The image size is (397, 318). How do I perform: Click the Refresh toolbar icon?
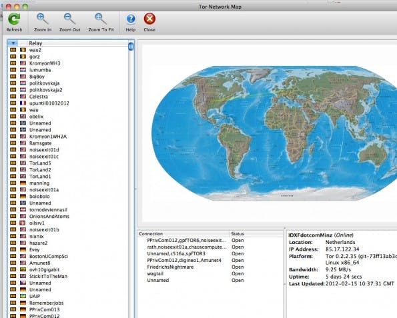(x=14, y=19)
